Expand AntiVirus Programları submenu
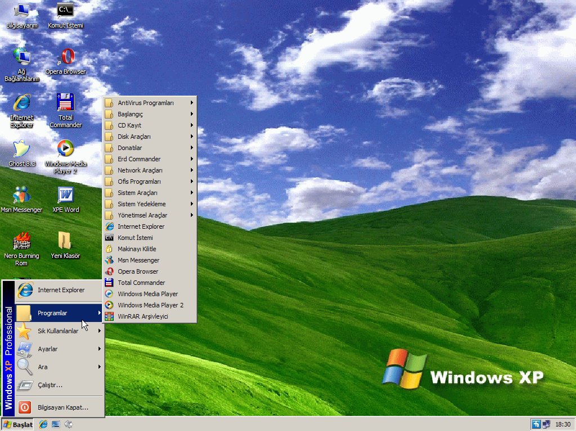Viewport: 576px width, 431px height. (150, 103)
